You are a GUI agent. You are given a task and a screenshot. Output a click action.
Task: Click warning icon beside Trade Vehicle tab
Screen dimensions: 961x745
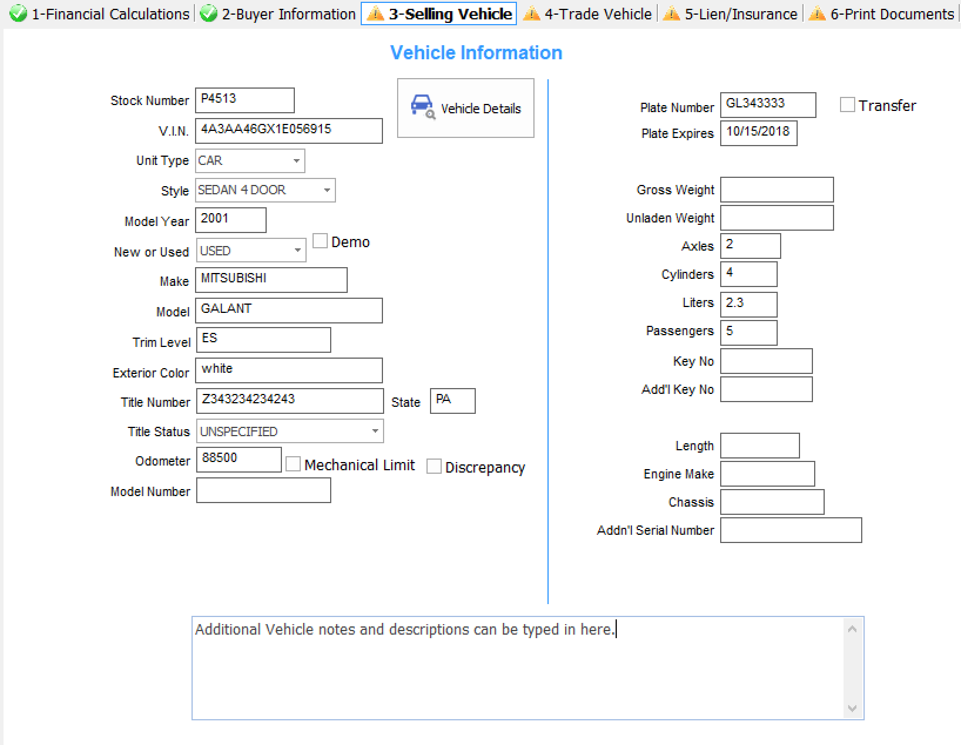click(531, 14)
